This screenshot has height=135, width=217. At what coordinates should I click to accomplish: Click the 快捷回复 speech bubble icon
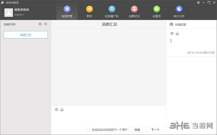[171, 24]
